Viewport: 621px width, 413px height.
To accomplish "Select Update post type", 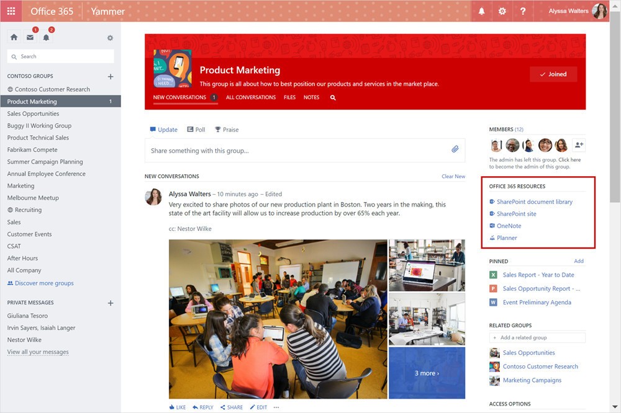I will click(x=163, y=130).
